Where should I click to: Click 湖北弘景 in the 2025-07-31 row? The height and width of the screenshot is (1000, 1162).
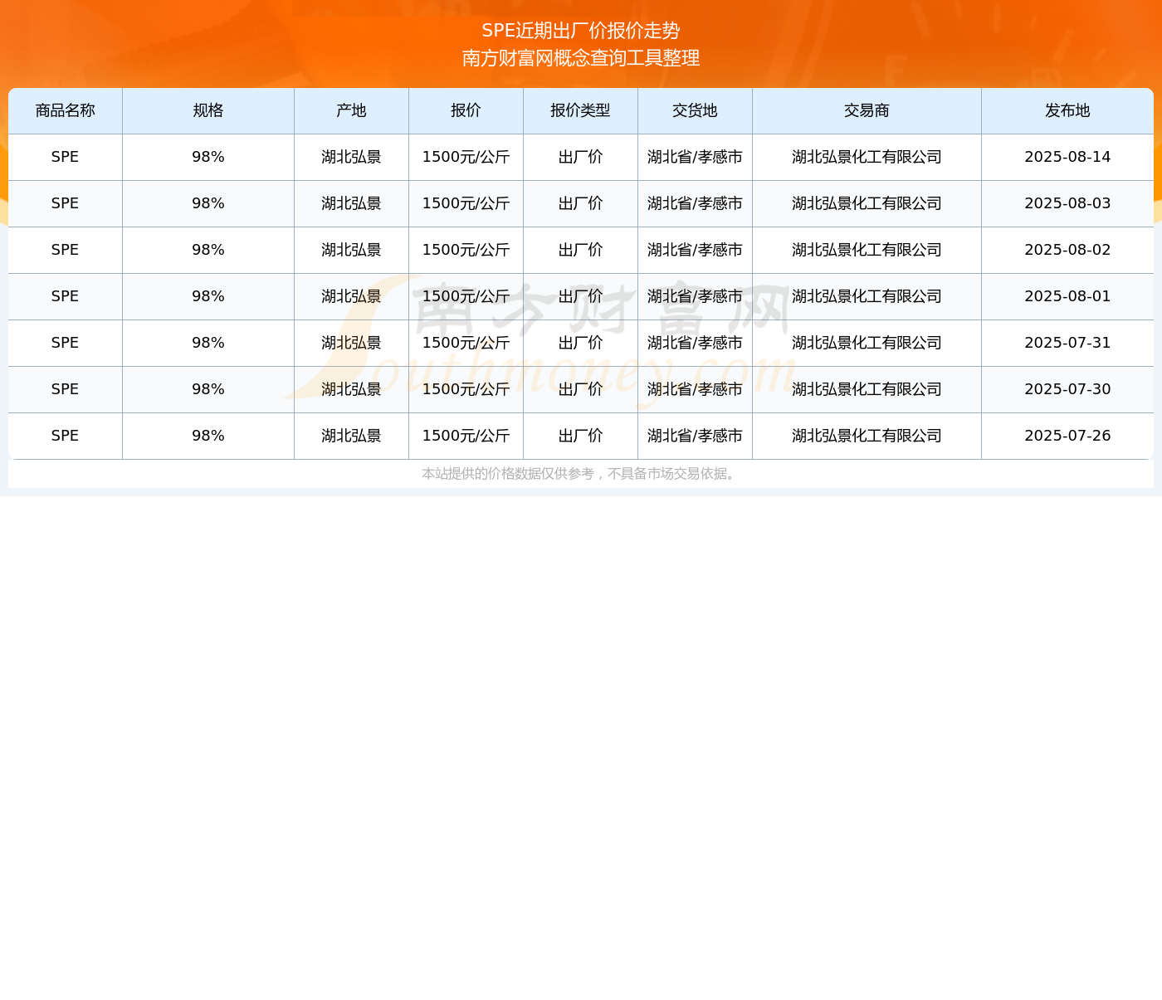[351, 343]
